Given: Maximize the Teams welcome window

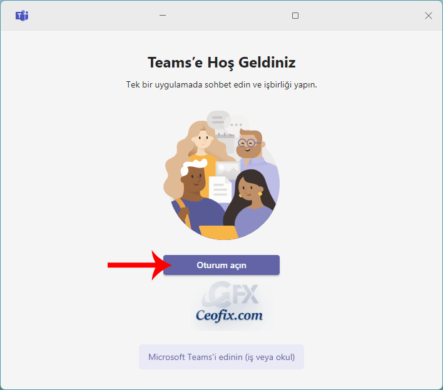Looking at the screenshot, I should [x=295, y=16].
